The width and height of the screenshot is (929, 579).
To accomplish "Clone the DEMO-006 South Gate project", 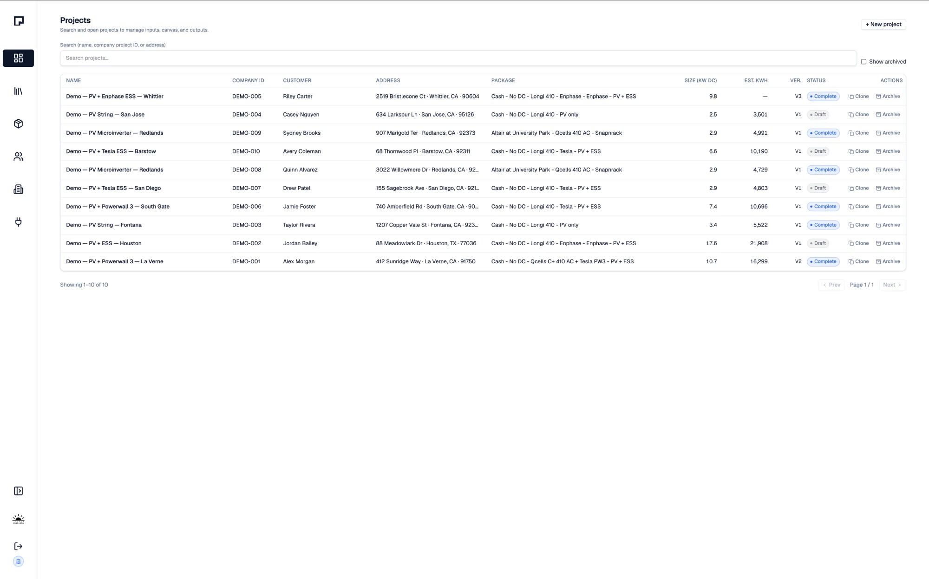I will tap(858, 206).
